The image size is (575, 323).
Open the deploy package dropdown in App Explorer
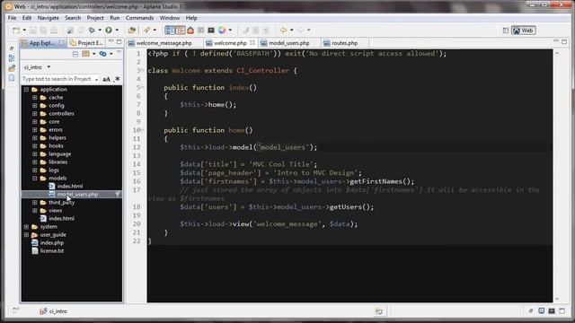pos(93,54)
